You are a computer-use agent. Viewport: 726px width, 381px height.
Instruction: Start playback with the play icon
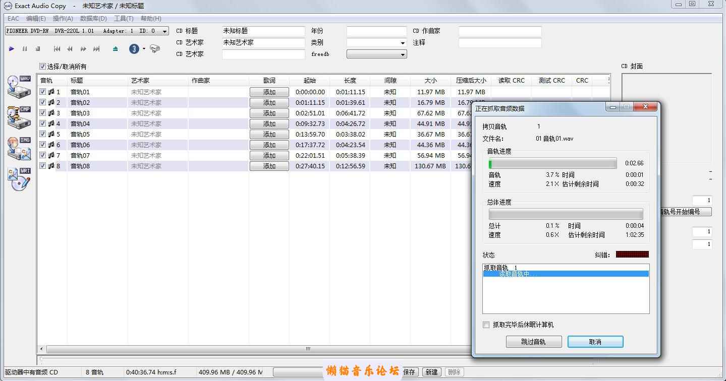pyautogui.click(x=12, y=49)
